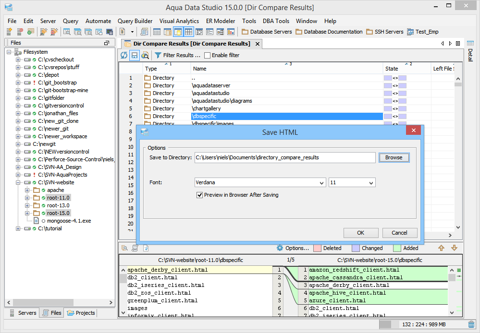Click the Save to Directory path field
Screen dimensions: 480x333
click(284, 157)
